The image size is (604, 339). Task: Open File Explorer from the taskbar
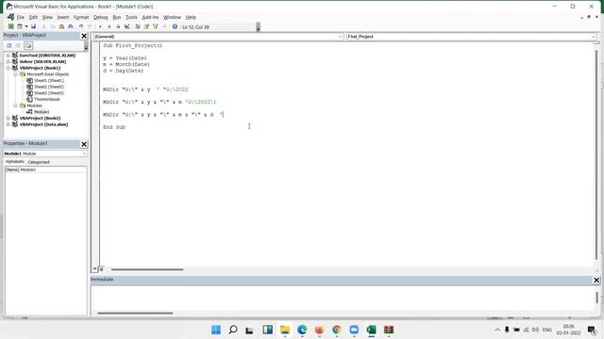tap(285, 330)
